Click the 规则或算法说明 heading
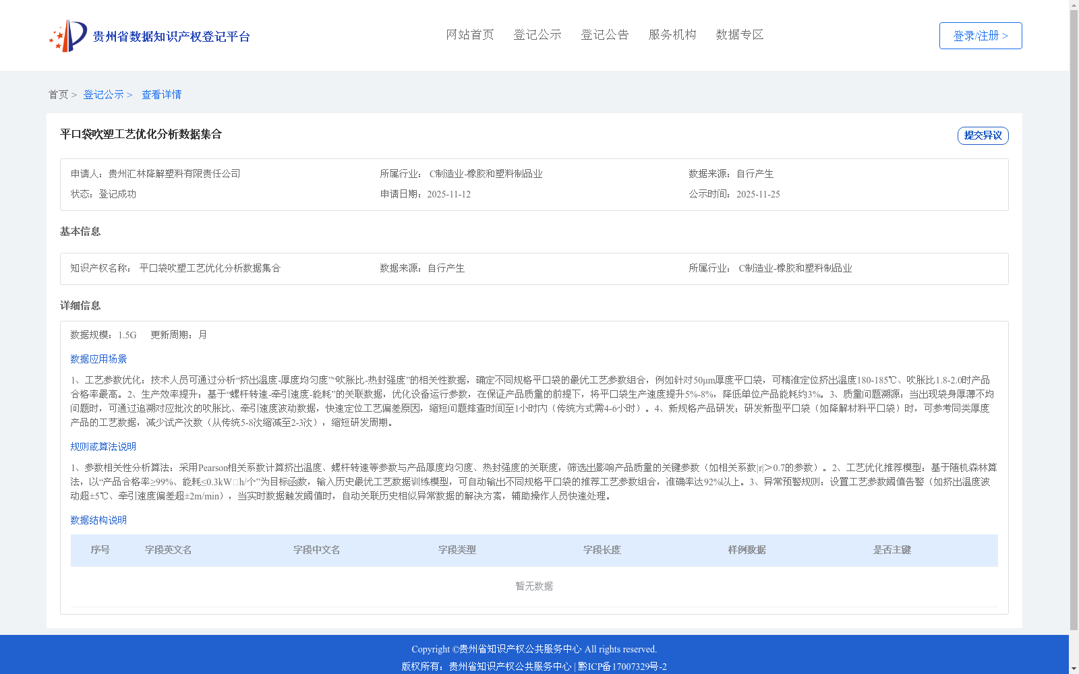Screen dimensions: 1079x674 coord(103,447)
